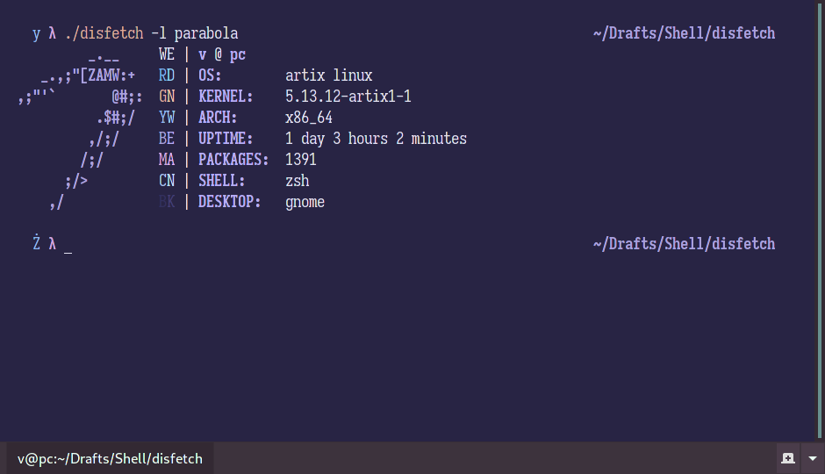This screenshot has width=825, height=474.
Task: Click the 'MA' magenta color code
Action: [x=166, y=160]
